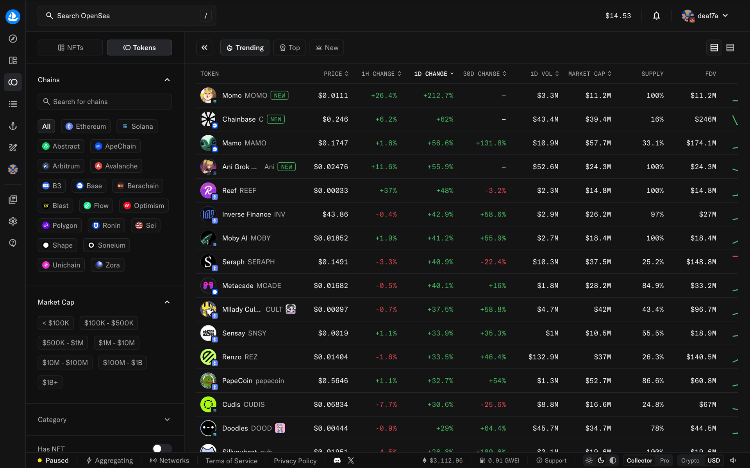Switch to the NFTs tab

(70, 48)
